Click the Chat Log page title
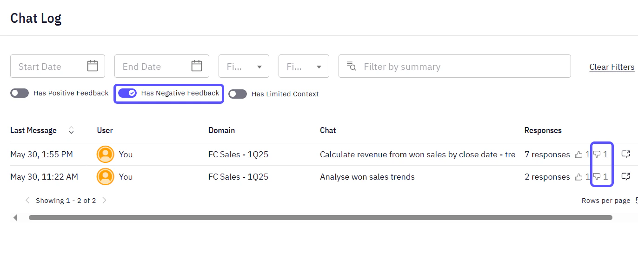Image resolution: width=638 pixels, height=262 pixels. [x=36, y=18]
